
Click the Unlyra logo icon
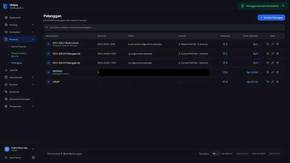click(5, 6)
